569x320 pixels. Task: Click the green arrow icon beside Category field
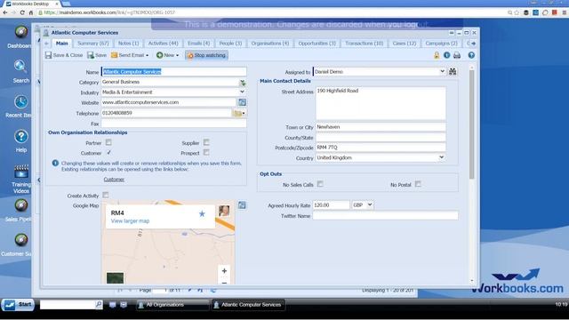[x=243, y=83]
